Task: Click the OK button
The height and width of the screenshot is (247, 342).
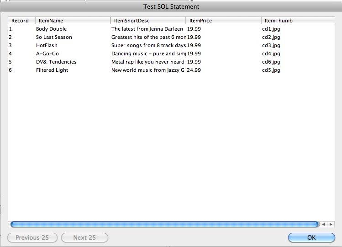Action: (311, 237)
